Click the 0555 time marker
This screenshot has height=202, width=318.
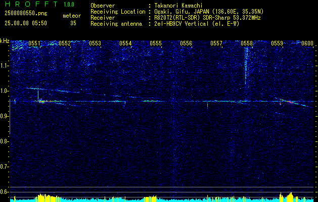[156, 43]
